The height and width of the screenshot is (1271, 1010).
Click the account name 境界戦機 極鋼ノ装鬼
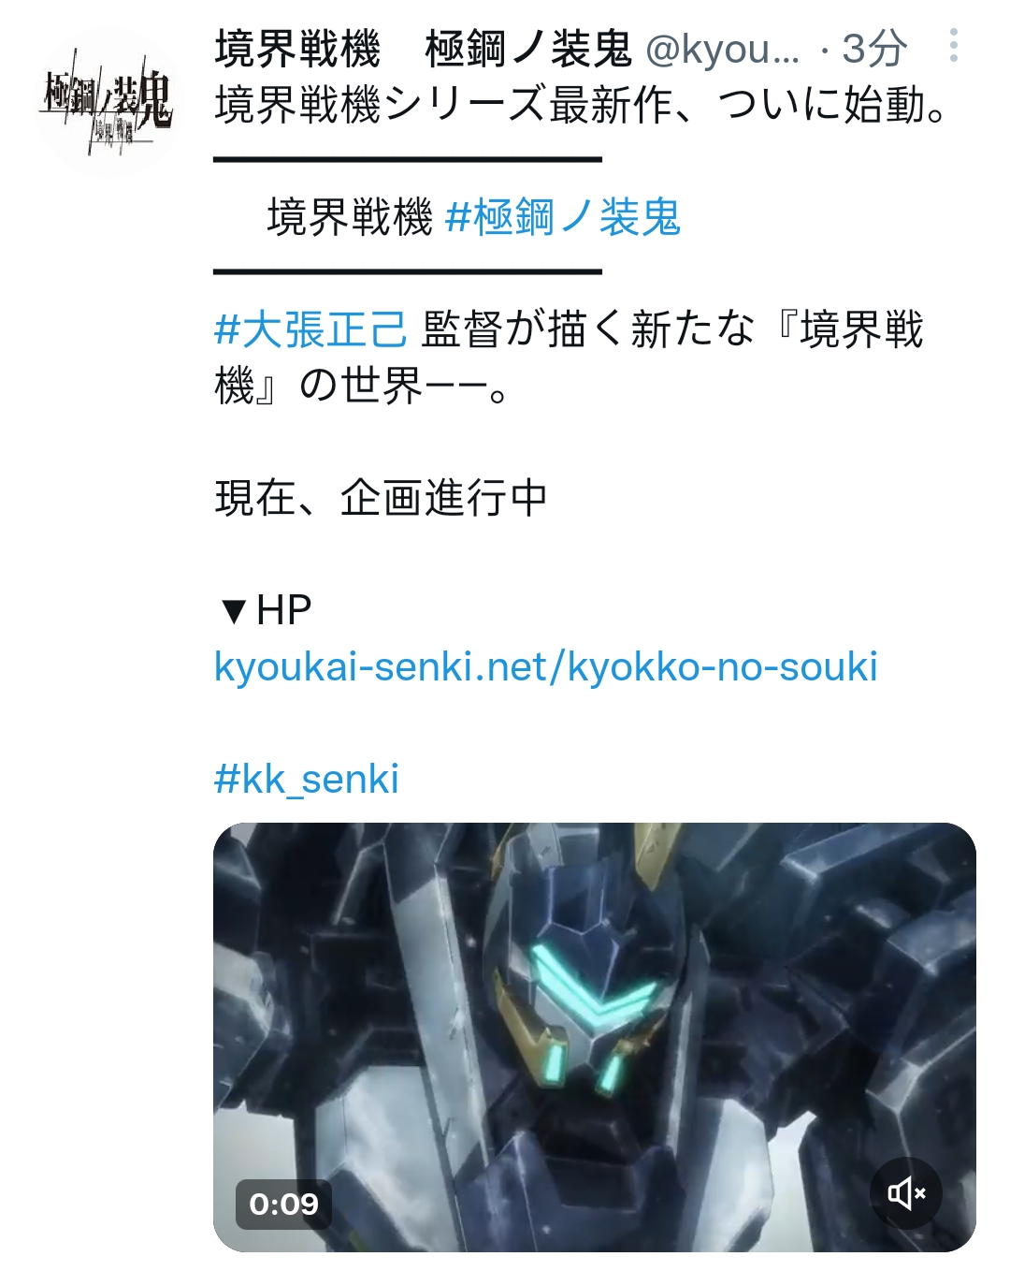[424, 49]
